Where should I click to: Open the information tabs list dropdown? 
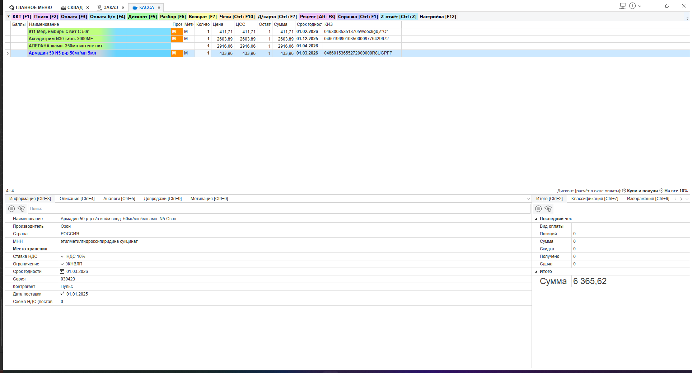pos(528,199)
